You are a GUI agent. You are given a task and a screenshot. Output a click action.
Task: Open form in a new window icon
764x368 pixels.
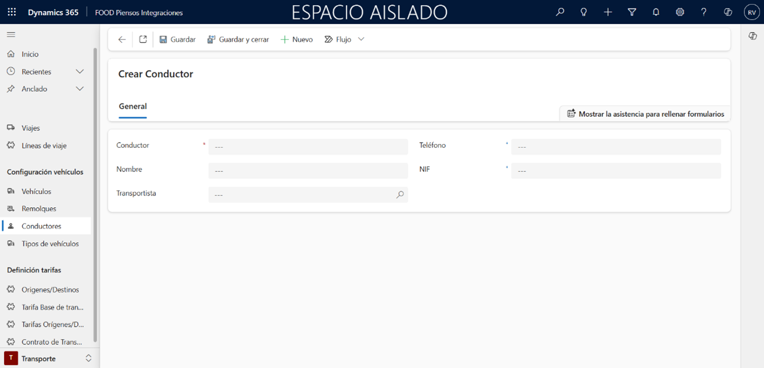143,39
